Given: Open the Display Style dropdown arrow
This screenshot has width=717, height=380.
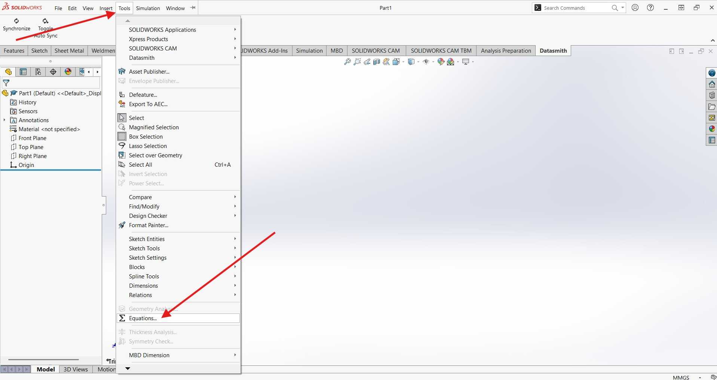Looking at the screenshot, I should point(418,62).
